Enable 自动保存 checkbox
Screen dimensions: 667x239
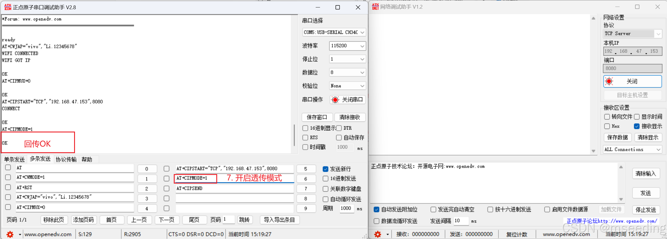click(339, 138)
